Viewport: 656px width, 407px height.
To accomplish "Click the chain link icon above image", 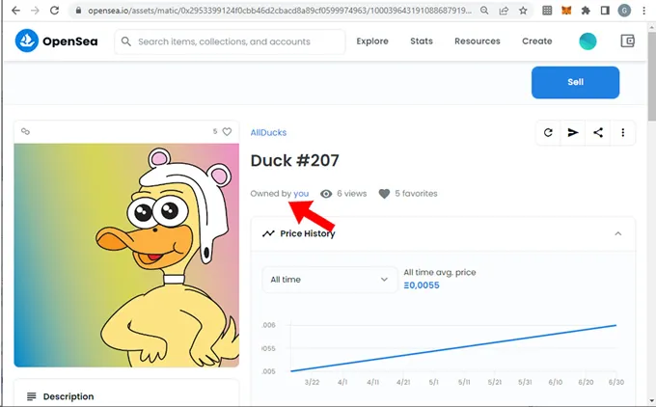I will pos(26,131).
